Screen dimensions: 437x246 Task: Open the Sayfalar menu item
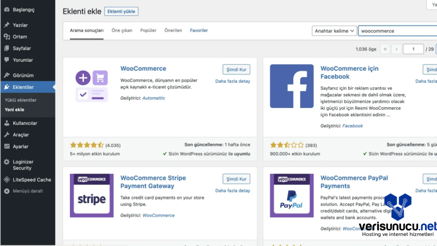pos(28,48)
